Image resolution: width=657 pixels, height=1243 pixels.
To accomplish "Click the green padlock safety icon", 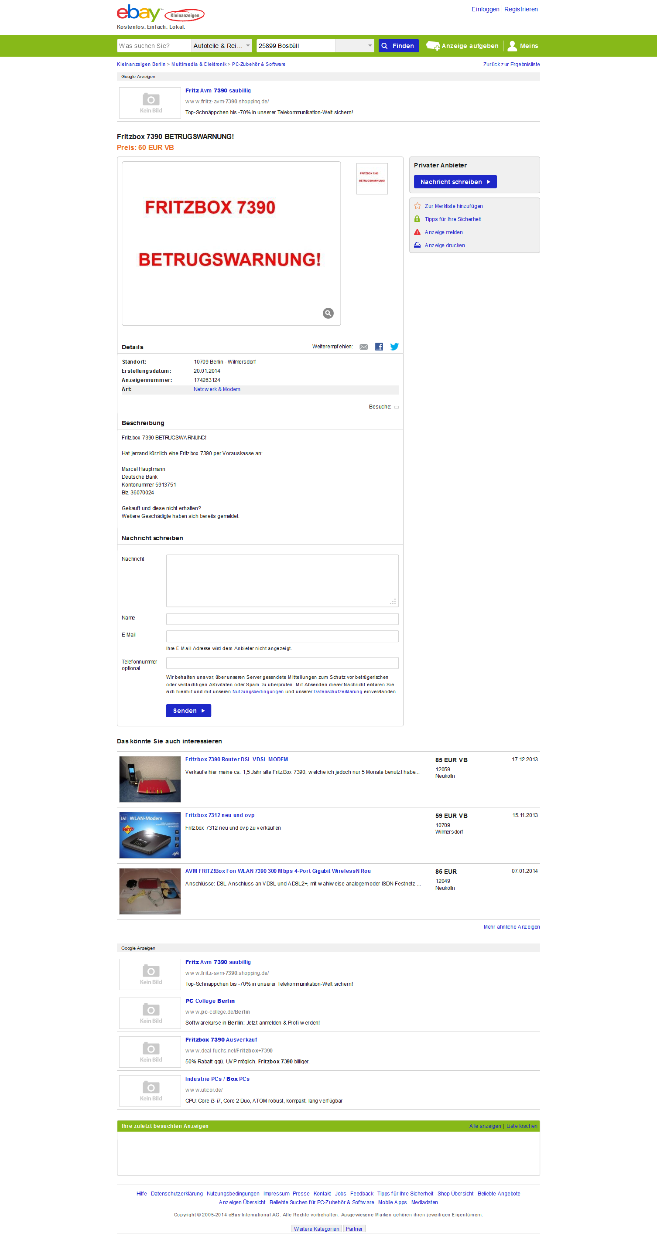I will 417,219.
